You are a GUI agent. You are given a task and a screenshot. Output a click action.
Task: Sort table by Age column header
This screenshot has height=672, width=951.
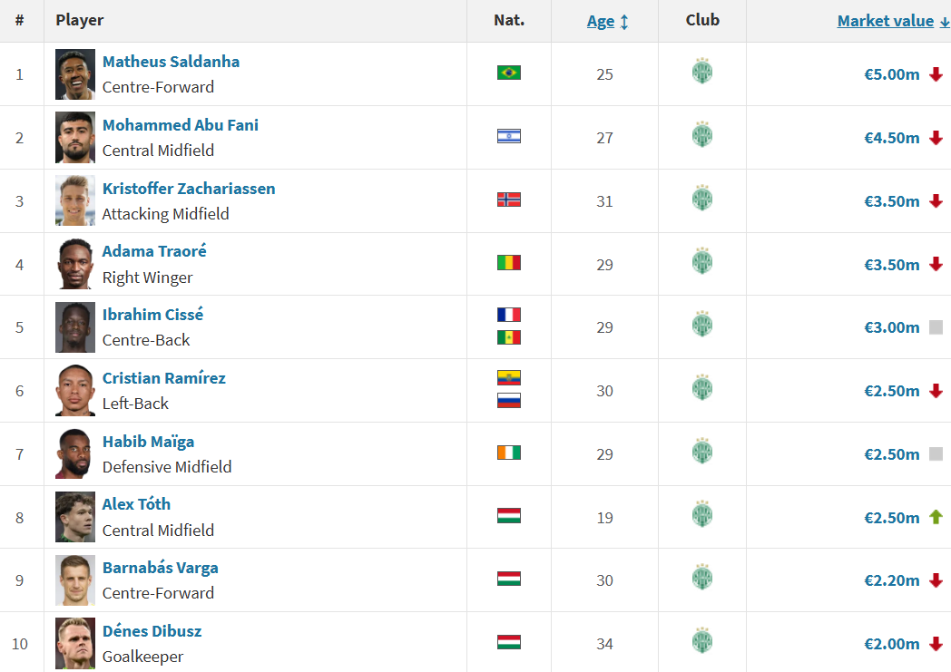pyautogui.click(x=601, y=21)
